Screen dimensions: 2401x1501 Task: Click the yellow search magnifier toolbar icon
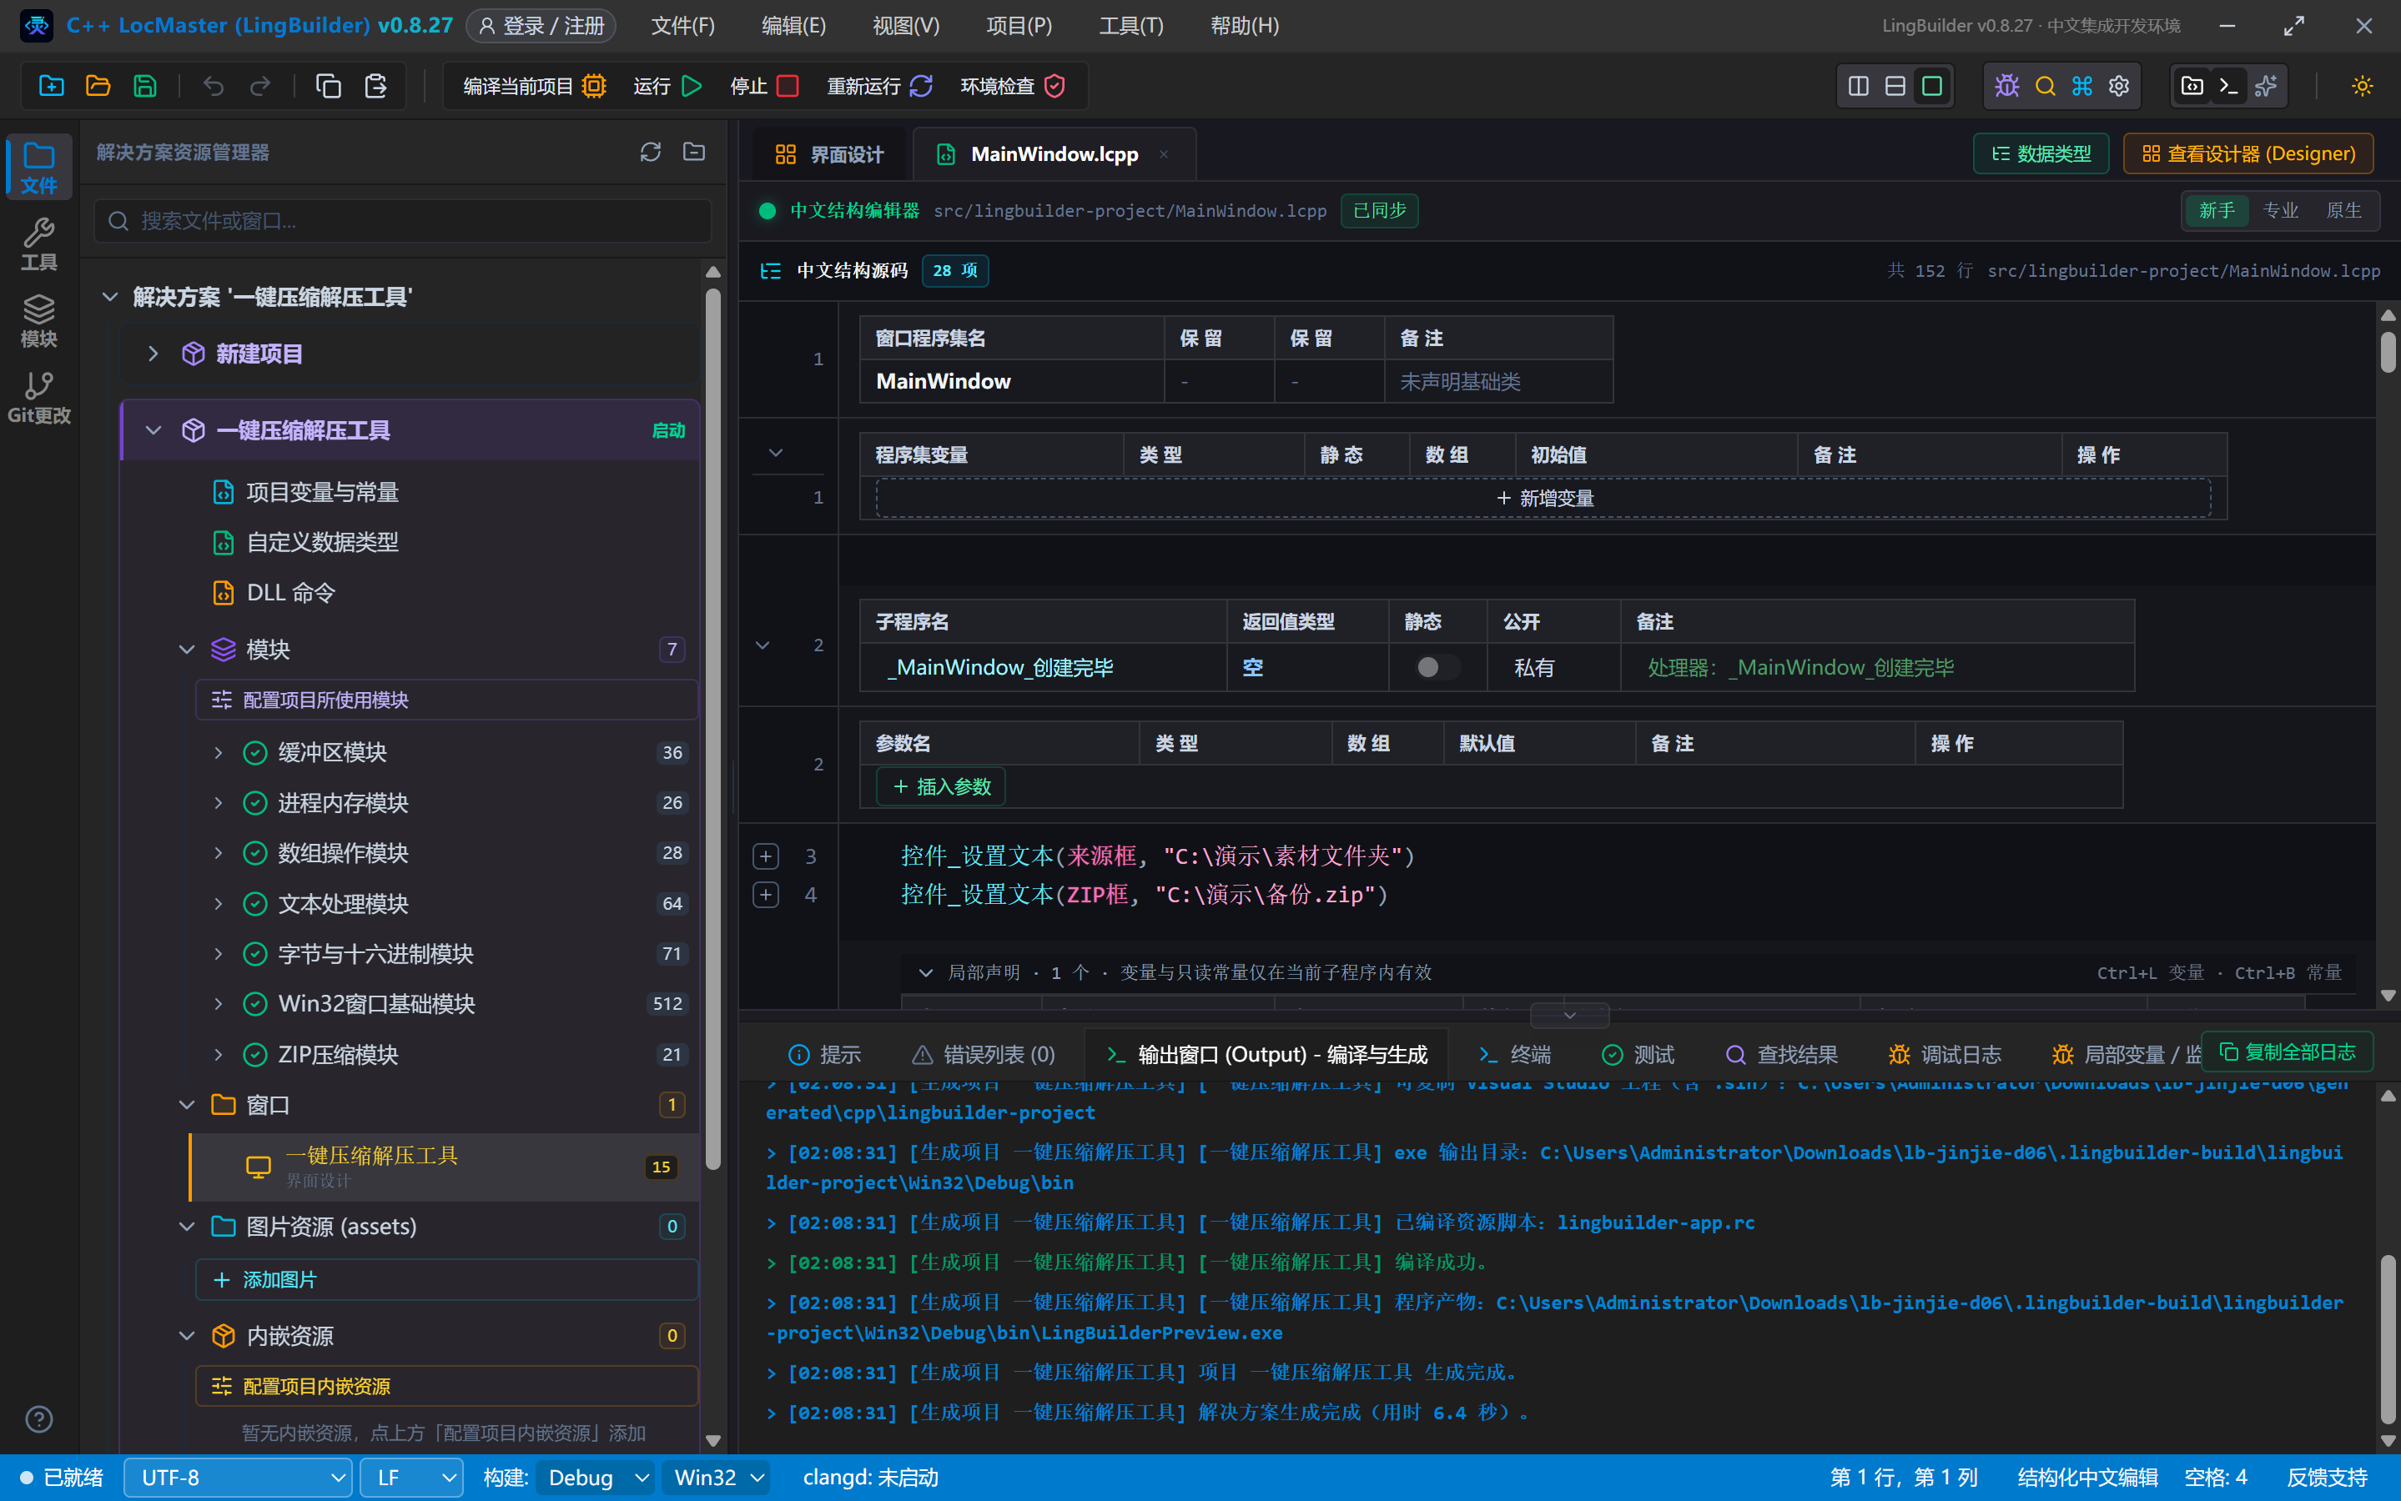(2045, 87)
